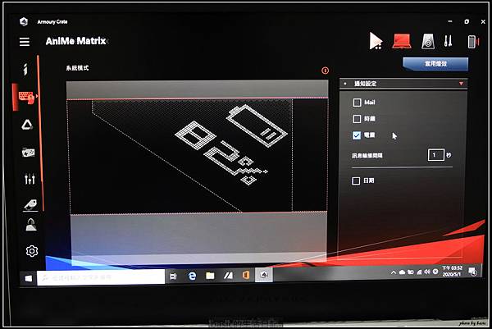Click the volume icon in system tray
Viewport: 492px width, 329px height.
[x=427, y=272]
